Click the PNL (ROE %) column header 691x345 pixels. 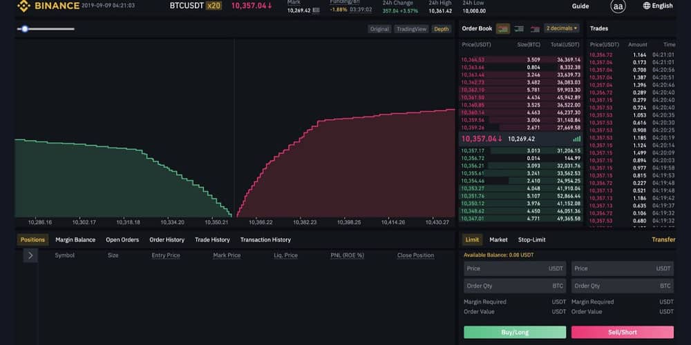pos(348,255)
